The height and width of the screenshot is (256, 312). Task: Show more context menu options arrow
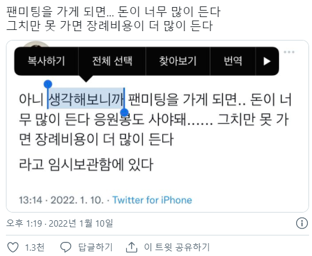coord(267,61)
